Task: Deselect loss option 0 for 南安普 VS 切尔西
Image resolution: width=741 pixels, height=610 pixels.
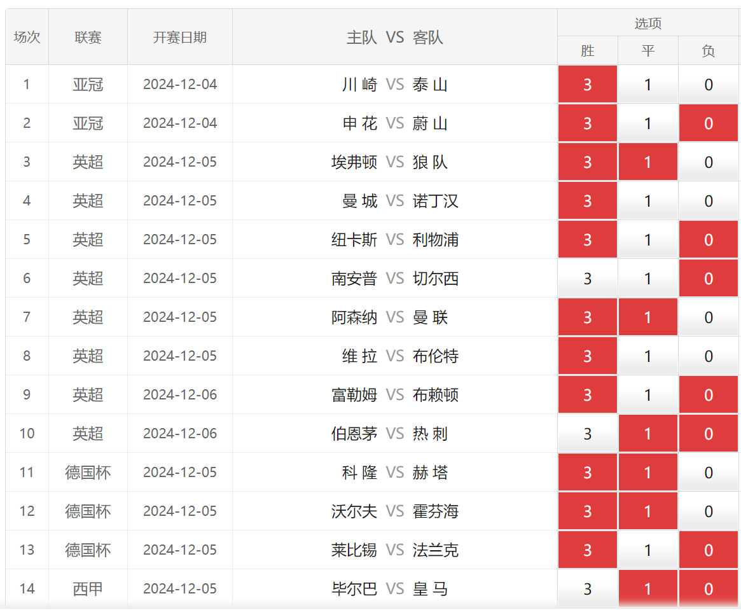Action: pyautogui.click(x=709, y=279)
